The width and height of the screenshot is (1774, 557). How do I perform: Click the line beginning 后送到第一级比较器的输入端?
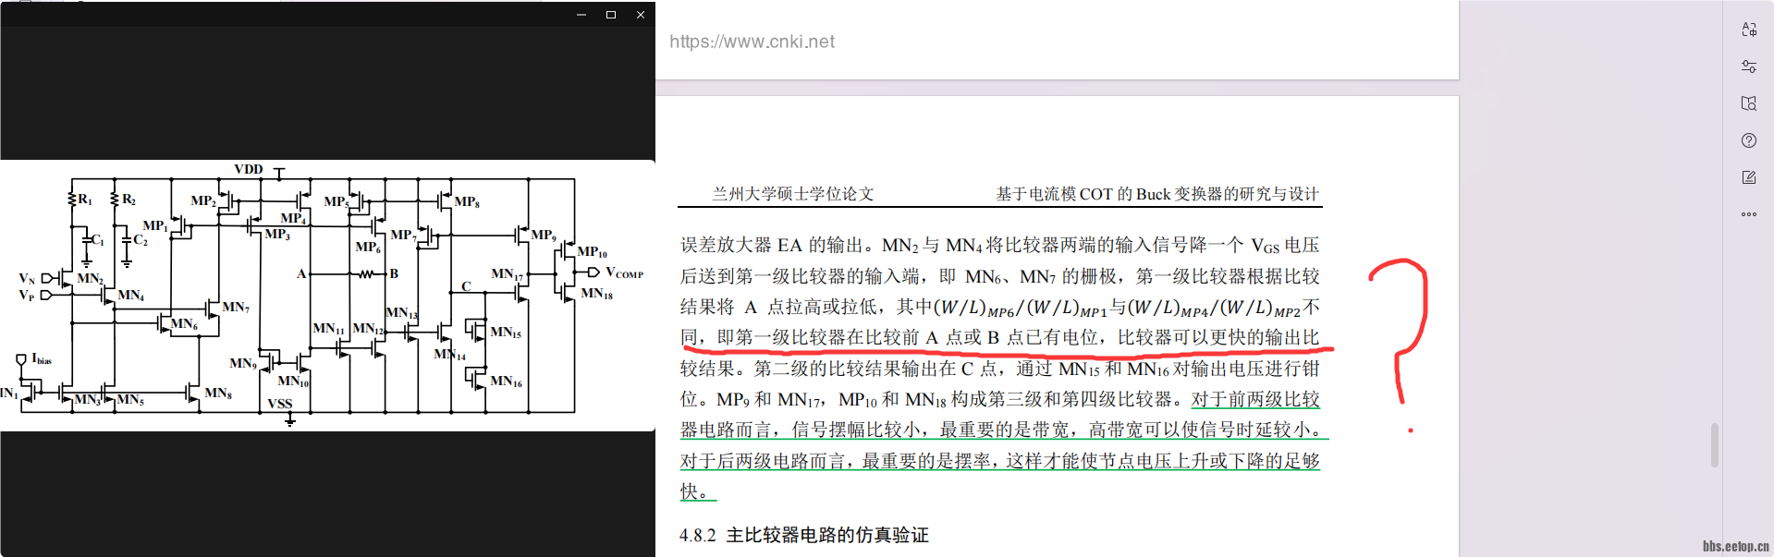click(1000, 276)
